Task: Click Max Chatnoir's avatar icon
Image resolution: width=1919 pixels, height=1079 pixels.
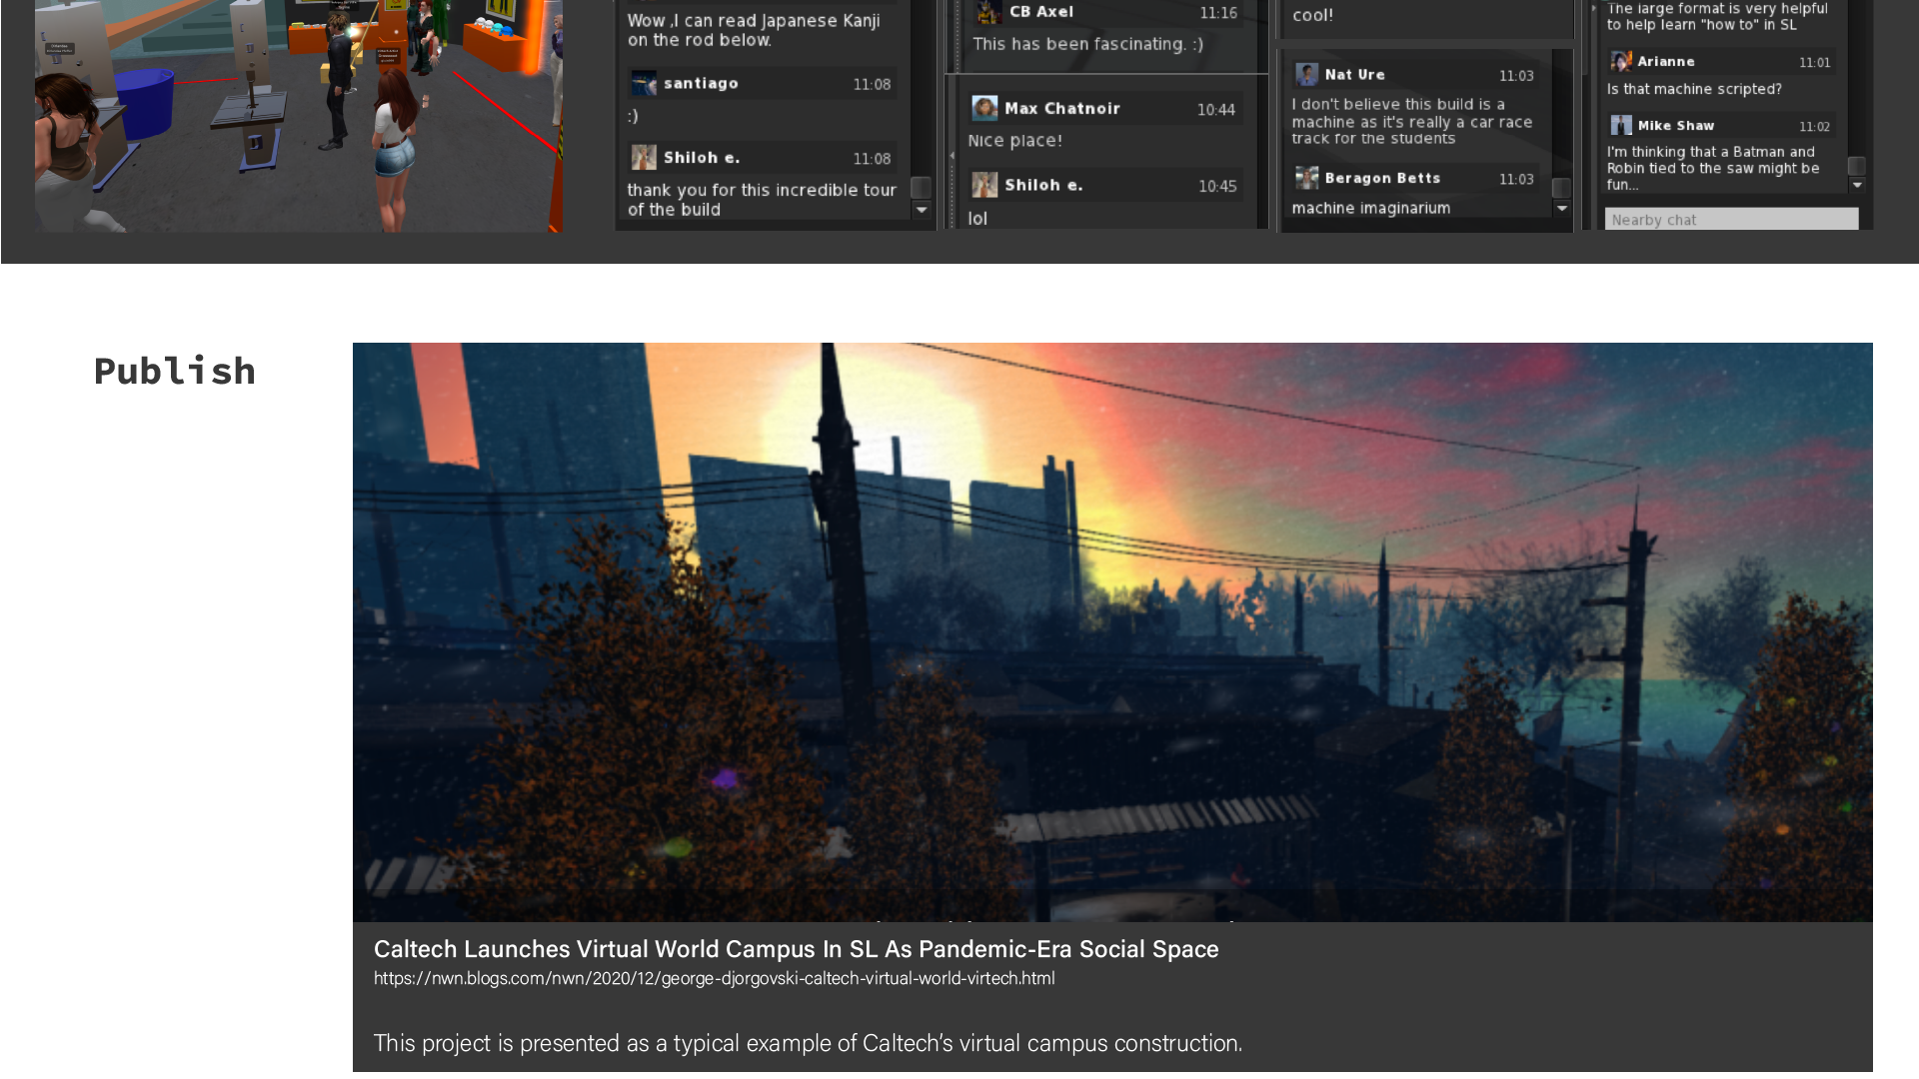Action: point(984,109)
